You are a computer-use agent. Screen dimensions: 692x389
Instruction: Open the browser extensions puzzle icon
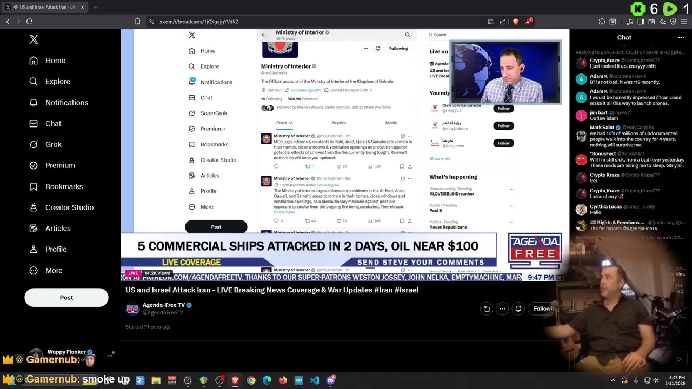[602, 22]
